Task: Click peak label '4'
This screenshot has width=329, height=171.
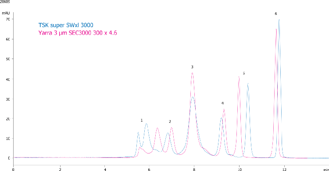Action: click(x=222, y=103)
